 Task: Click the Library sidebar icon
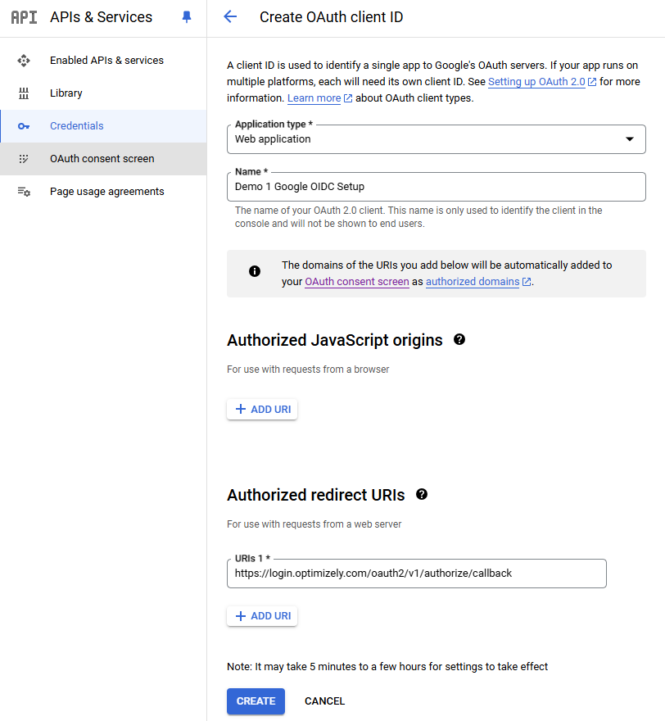click(x=24, y=93)
